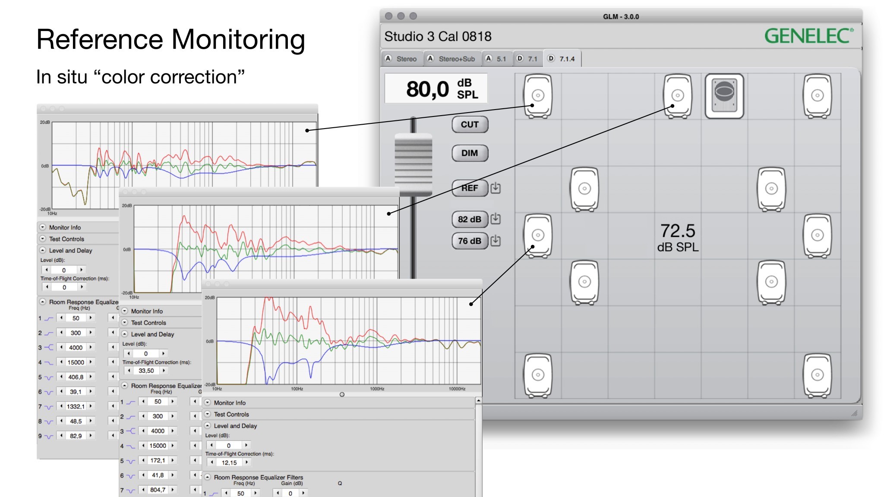
Task: Toggle the DIM button
Action: pyautogui.click(x=470, y=153)
